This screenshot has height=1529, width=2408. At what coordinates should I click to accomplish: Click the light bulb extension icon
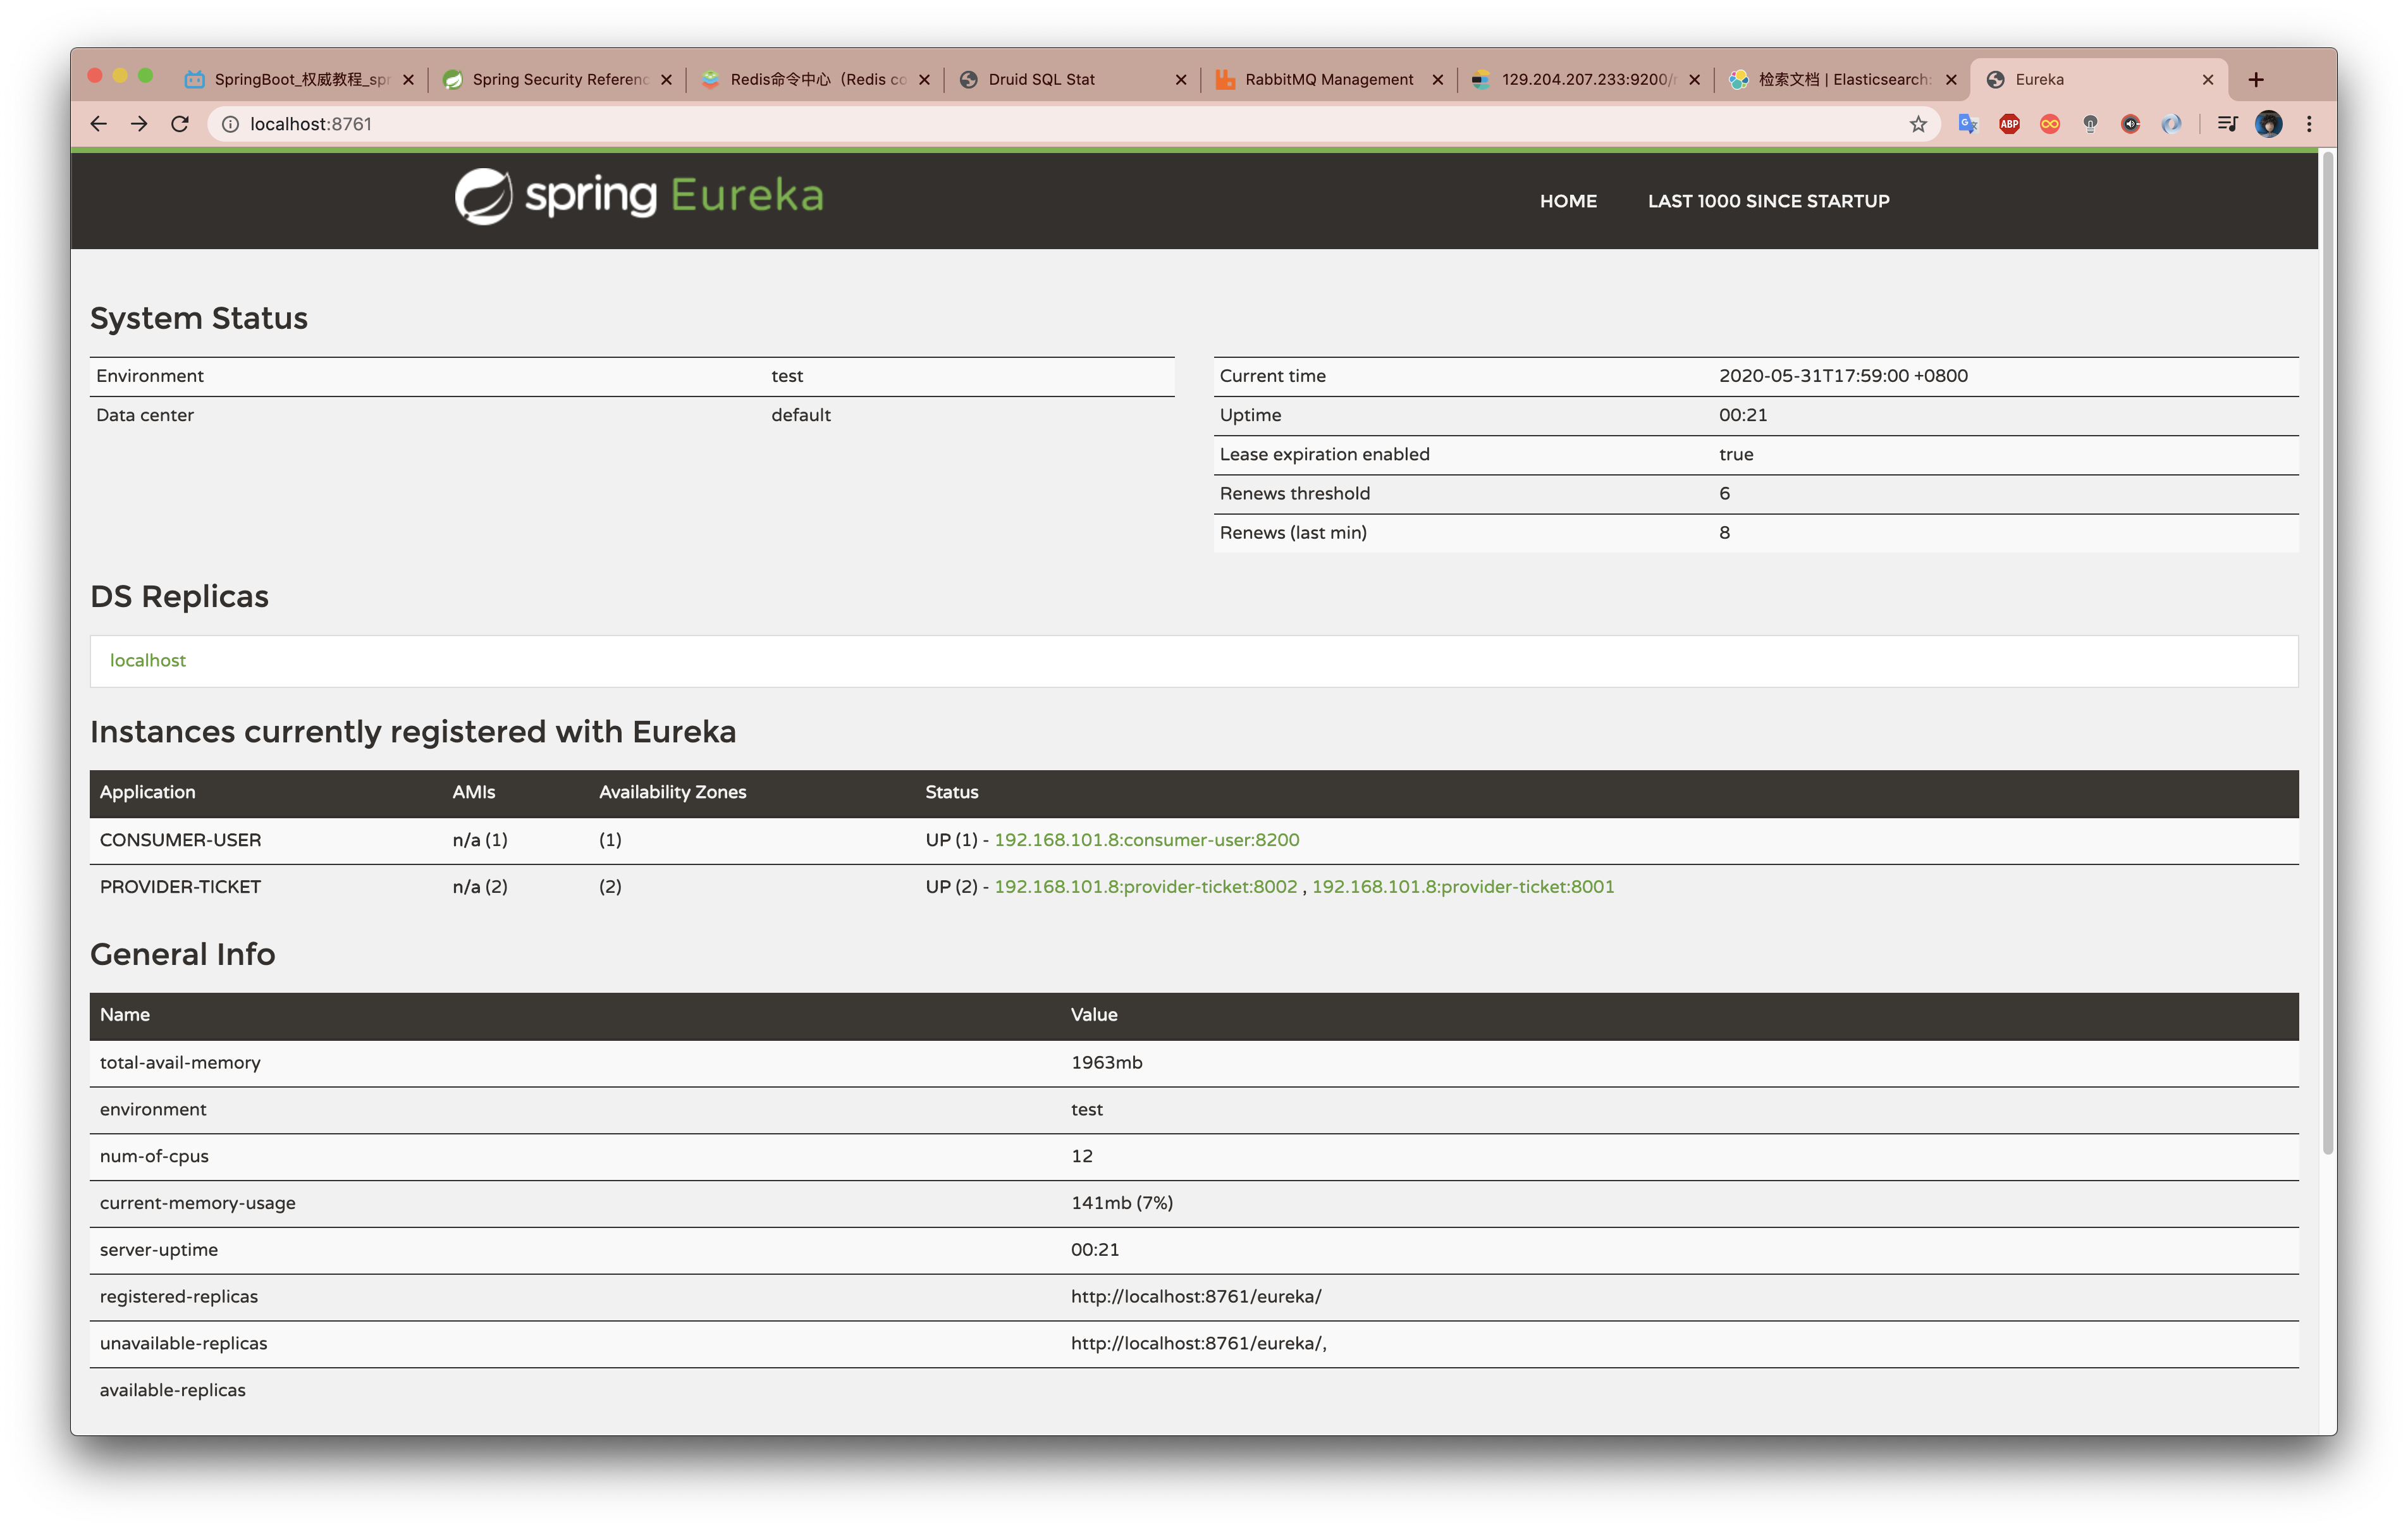[2090, 124]
